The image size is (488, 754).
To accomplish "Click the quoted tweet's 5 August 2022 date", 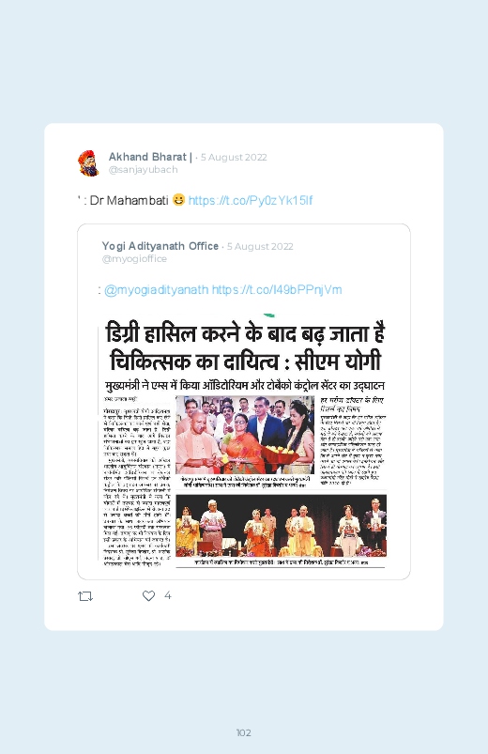I will click(260, 246).
